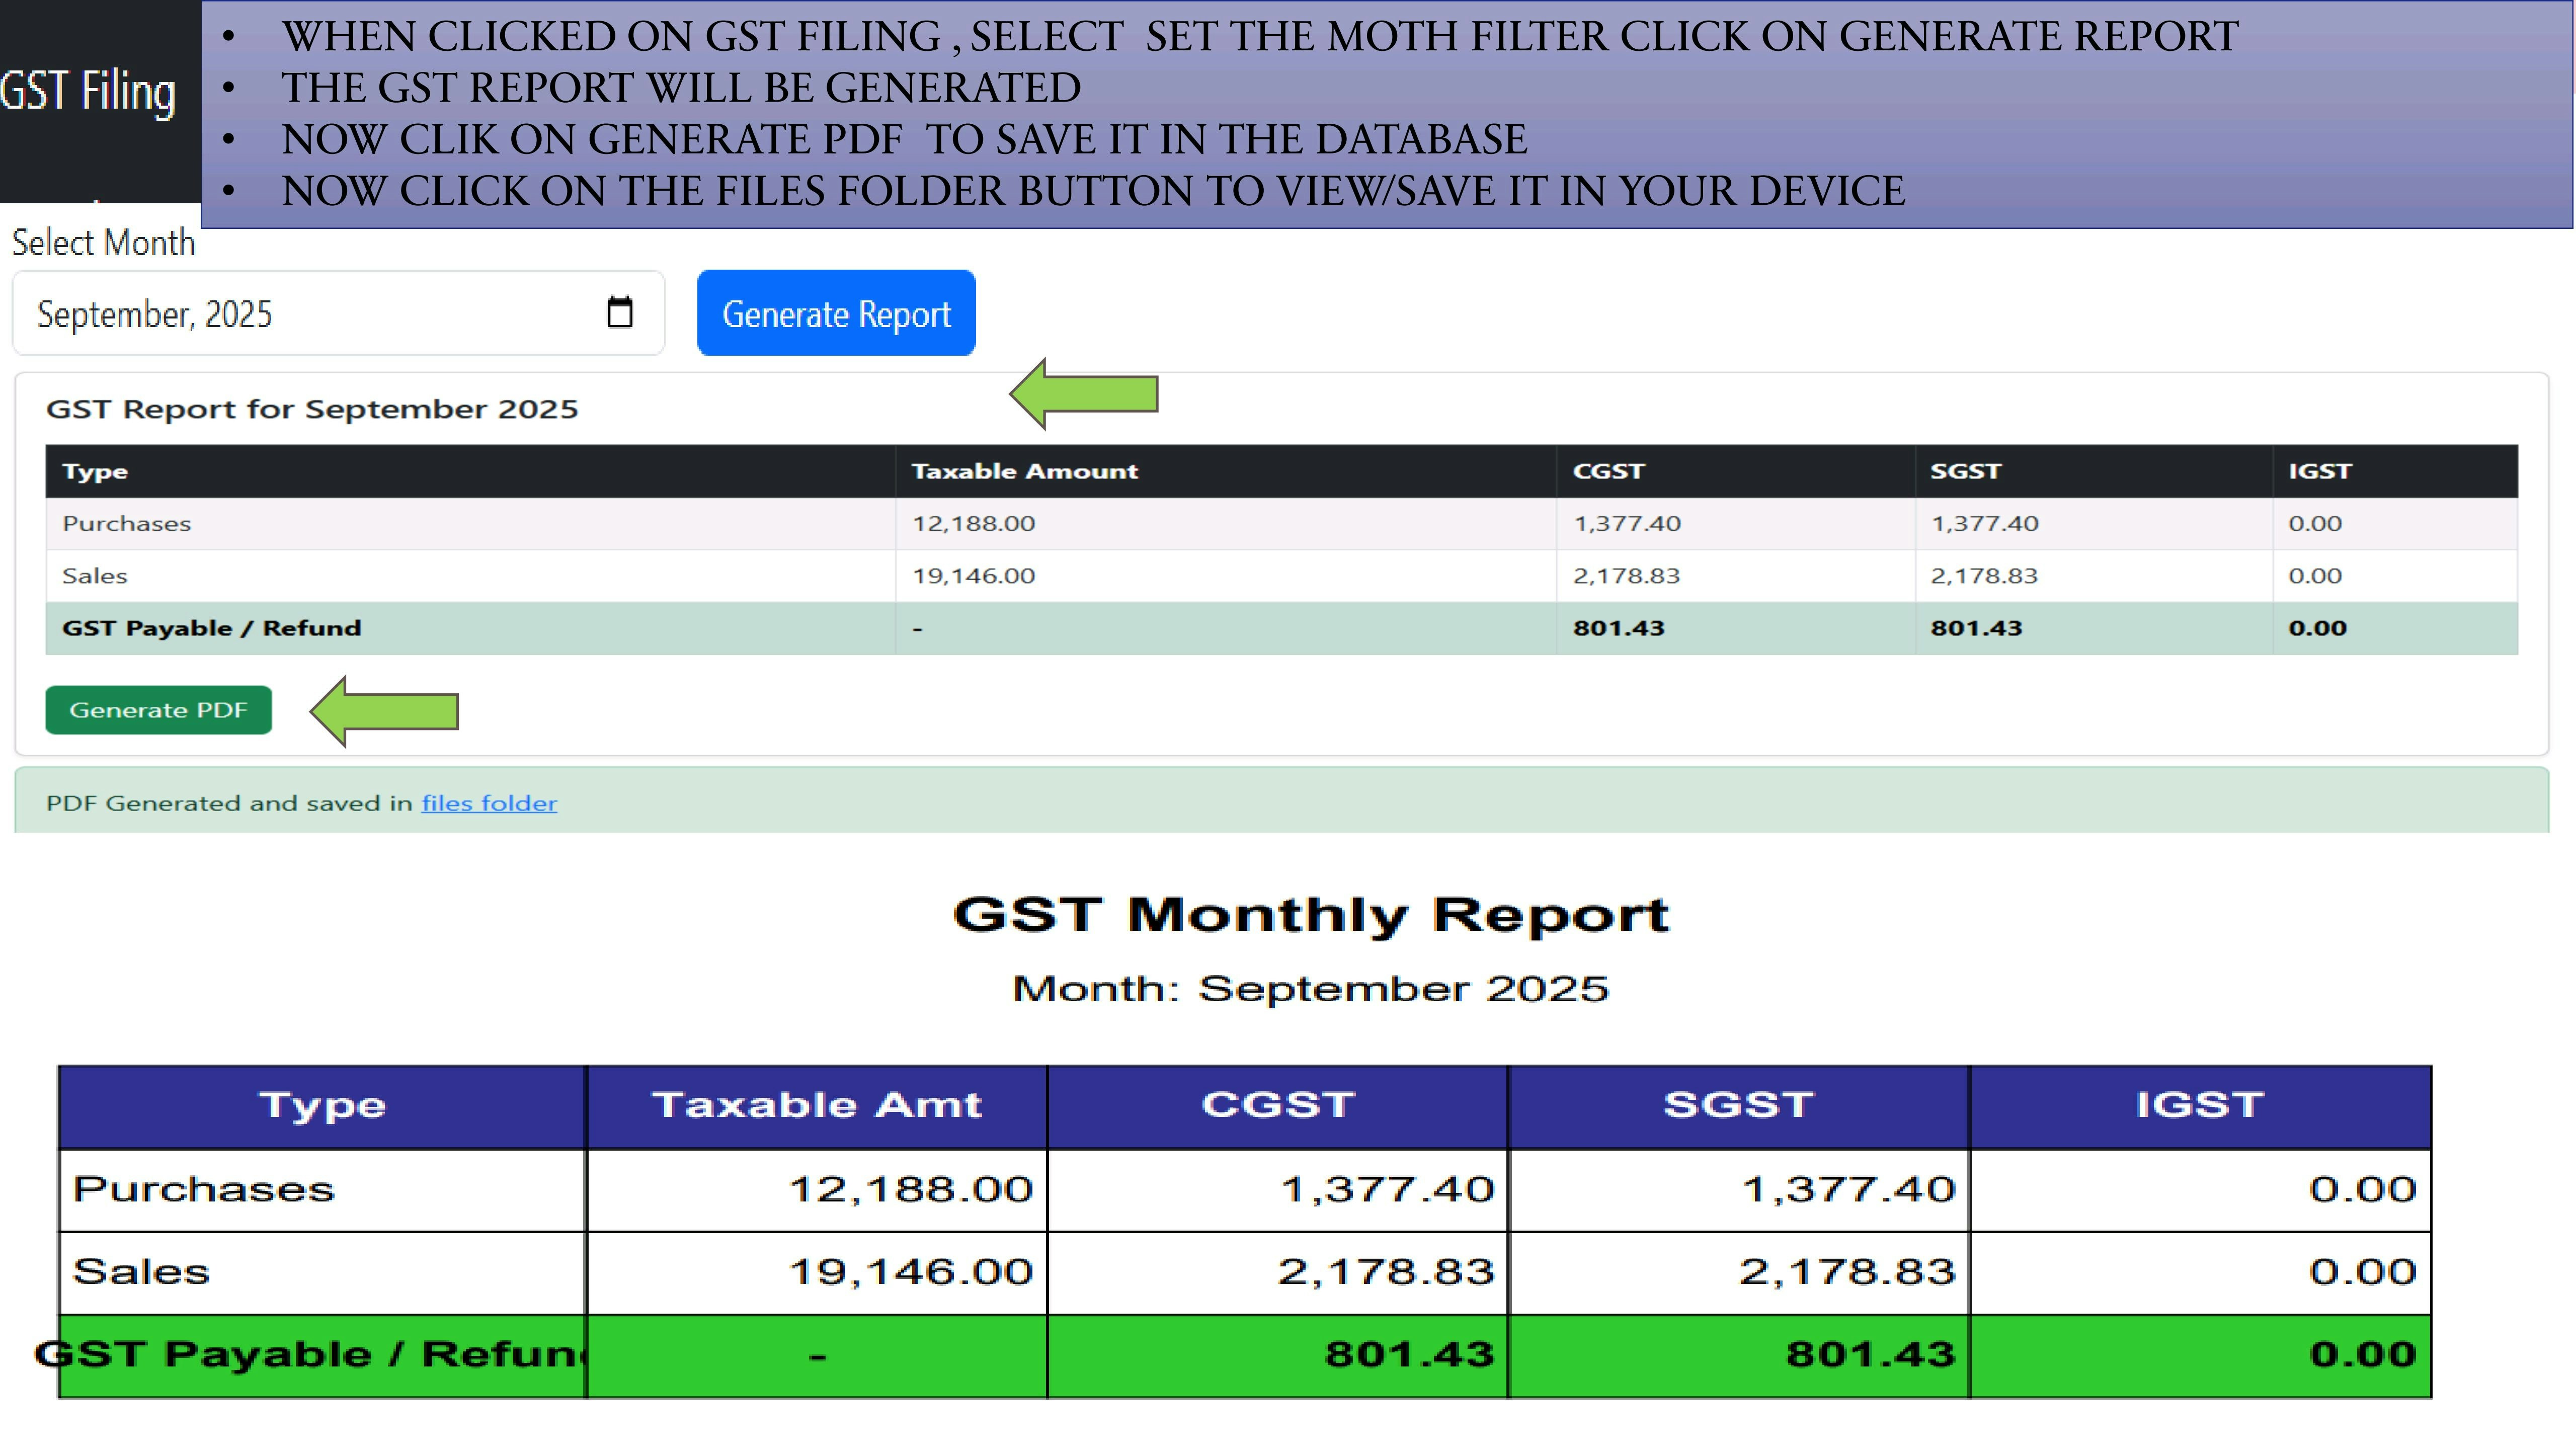Select the SGST header in dark table
Image resolution: width=2576 pixels, height=1449 pixels.
tap(1965, 471)
